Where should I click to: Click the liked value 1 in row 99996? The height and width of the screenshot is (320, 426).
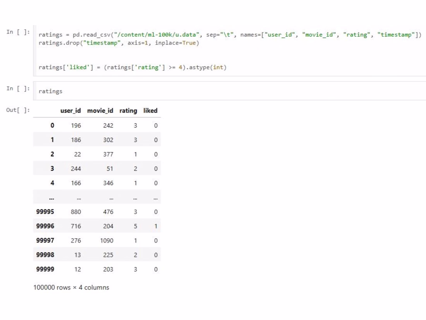tap(156, 226)
